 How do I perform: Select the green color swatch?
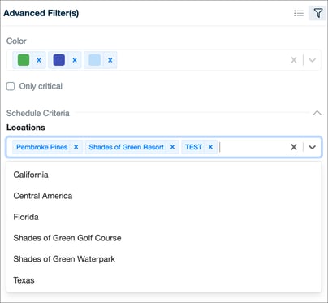click(x=24, y=60)
